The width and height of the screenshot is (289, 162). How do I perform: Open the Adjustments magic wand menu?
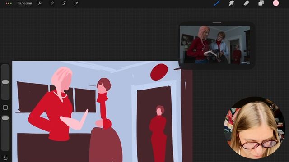pos(52,3)
